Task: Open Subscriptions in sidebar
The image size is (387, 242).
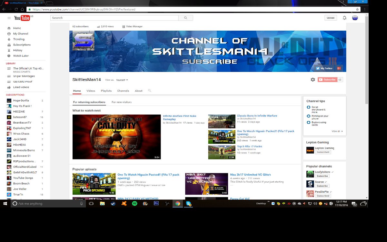Action: pyautogui.click(x=22, y=45)
